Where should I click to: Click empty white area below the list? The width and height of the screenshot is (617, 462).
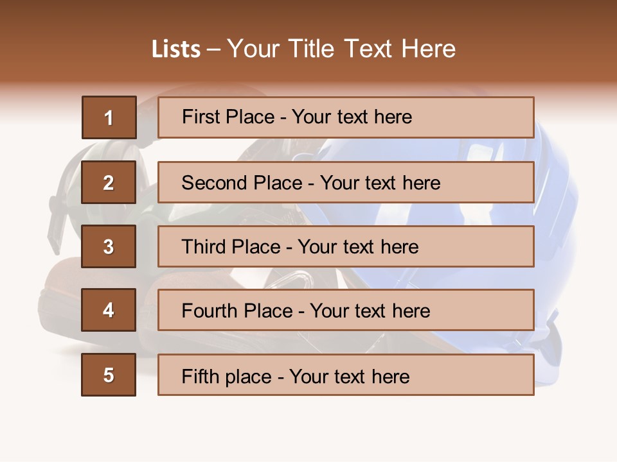[x=308, y=430]
